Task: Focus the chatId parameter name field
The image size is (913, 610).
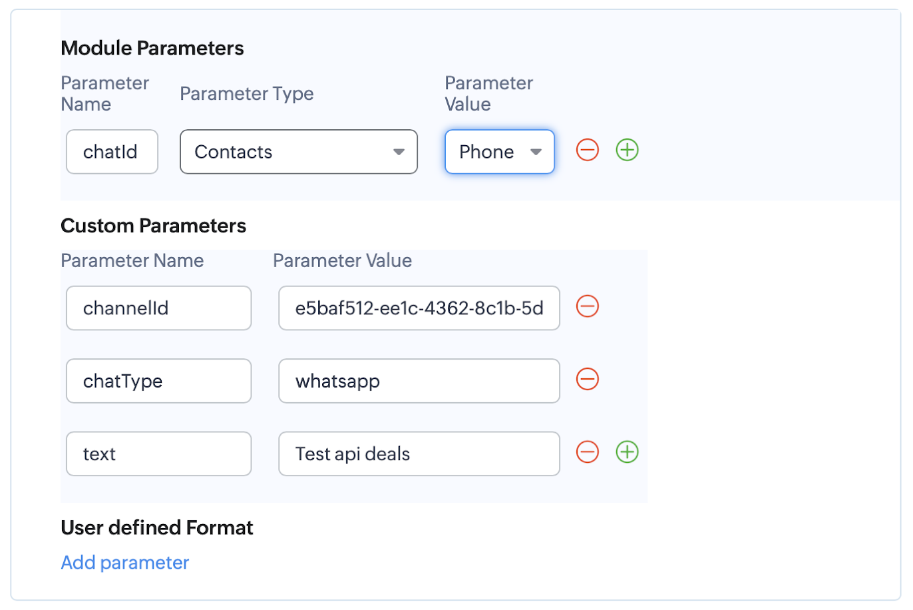Action: (x=112, y=152)
